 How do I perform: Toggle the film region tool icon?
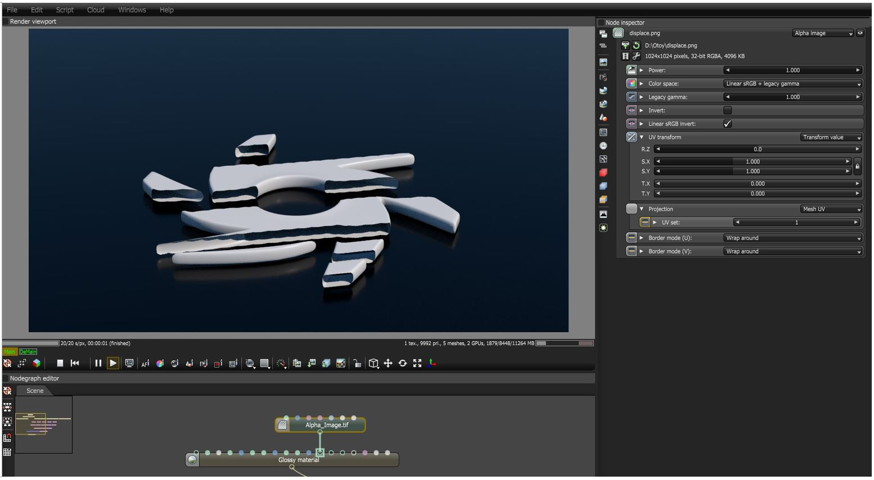233,364
